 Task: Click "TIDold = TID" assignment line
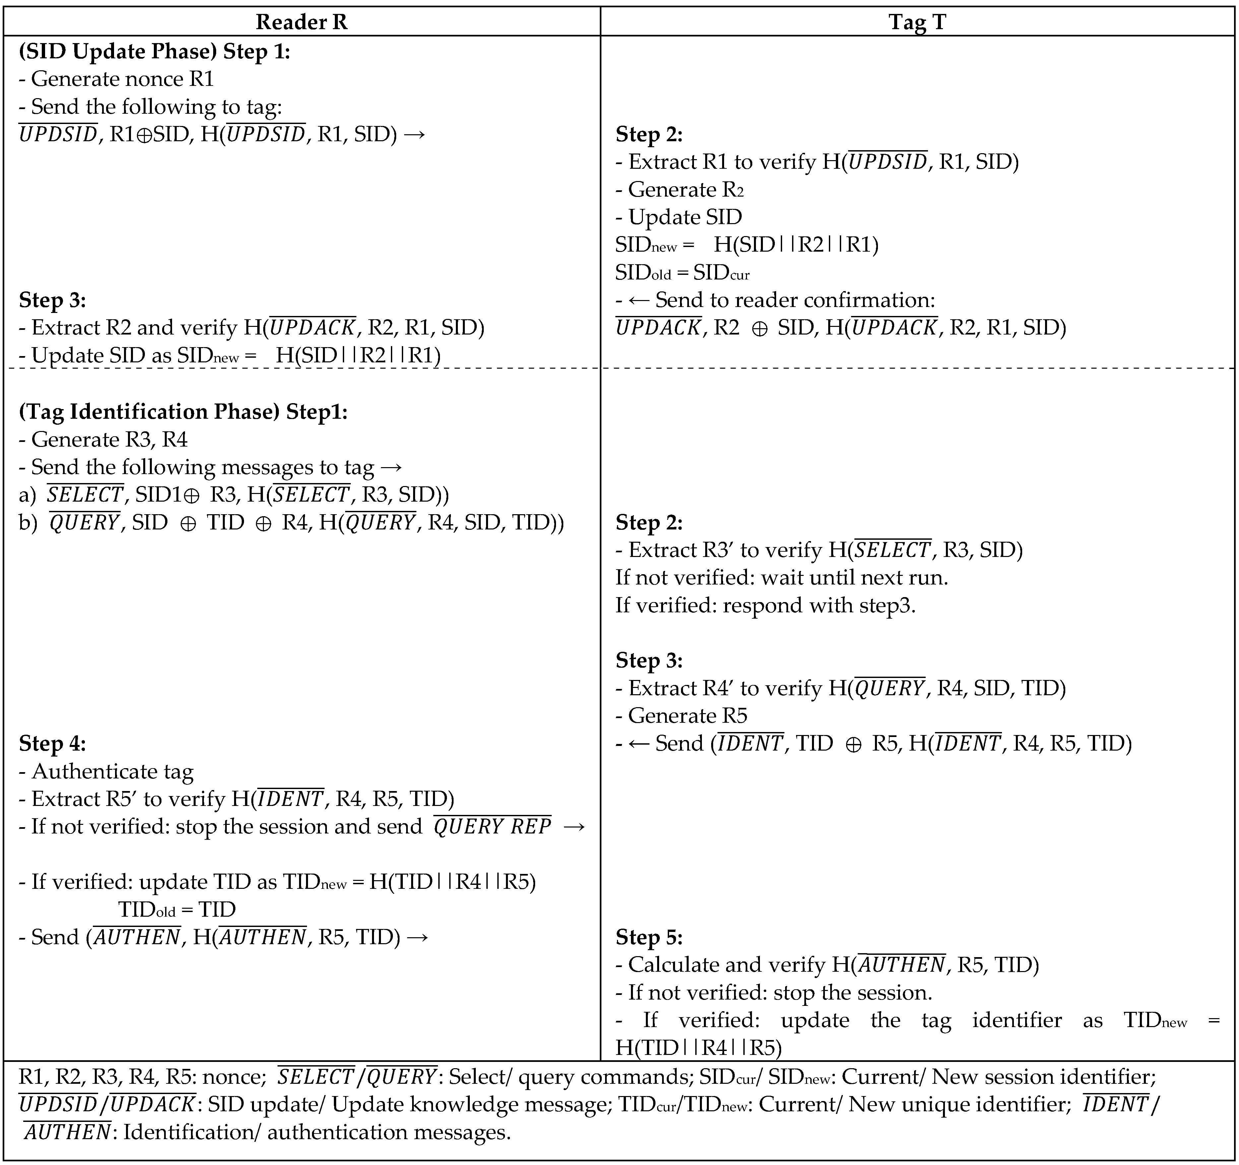click(177, 909)
